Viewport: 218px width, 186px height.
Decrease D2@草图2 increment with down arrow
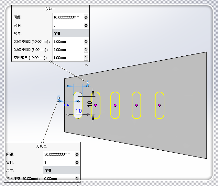86,51
